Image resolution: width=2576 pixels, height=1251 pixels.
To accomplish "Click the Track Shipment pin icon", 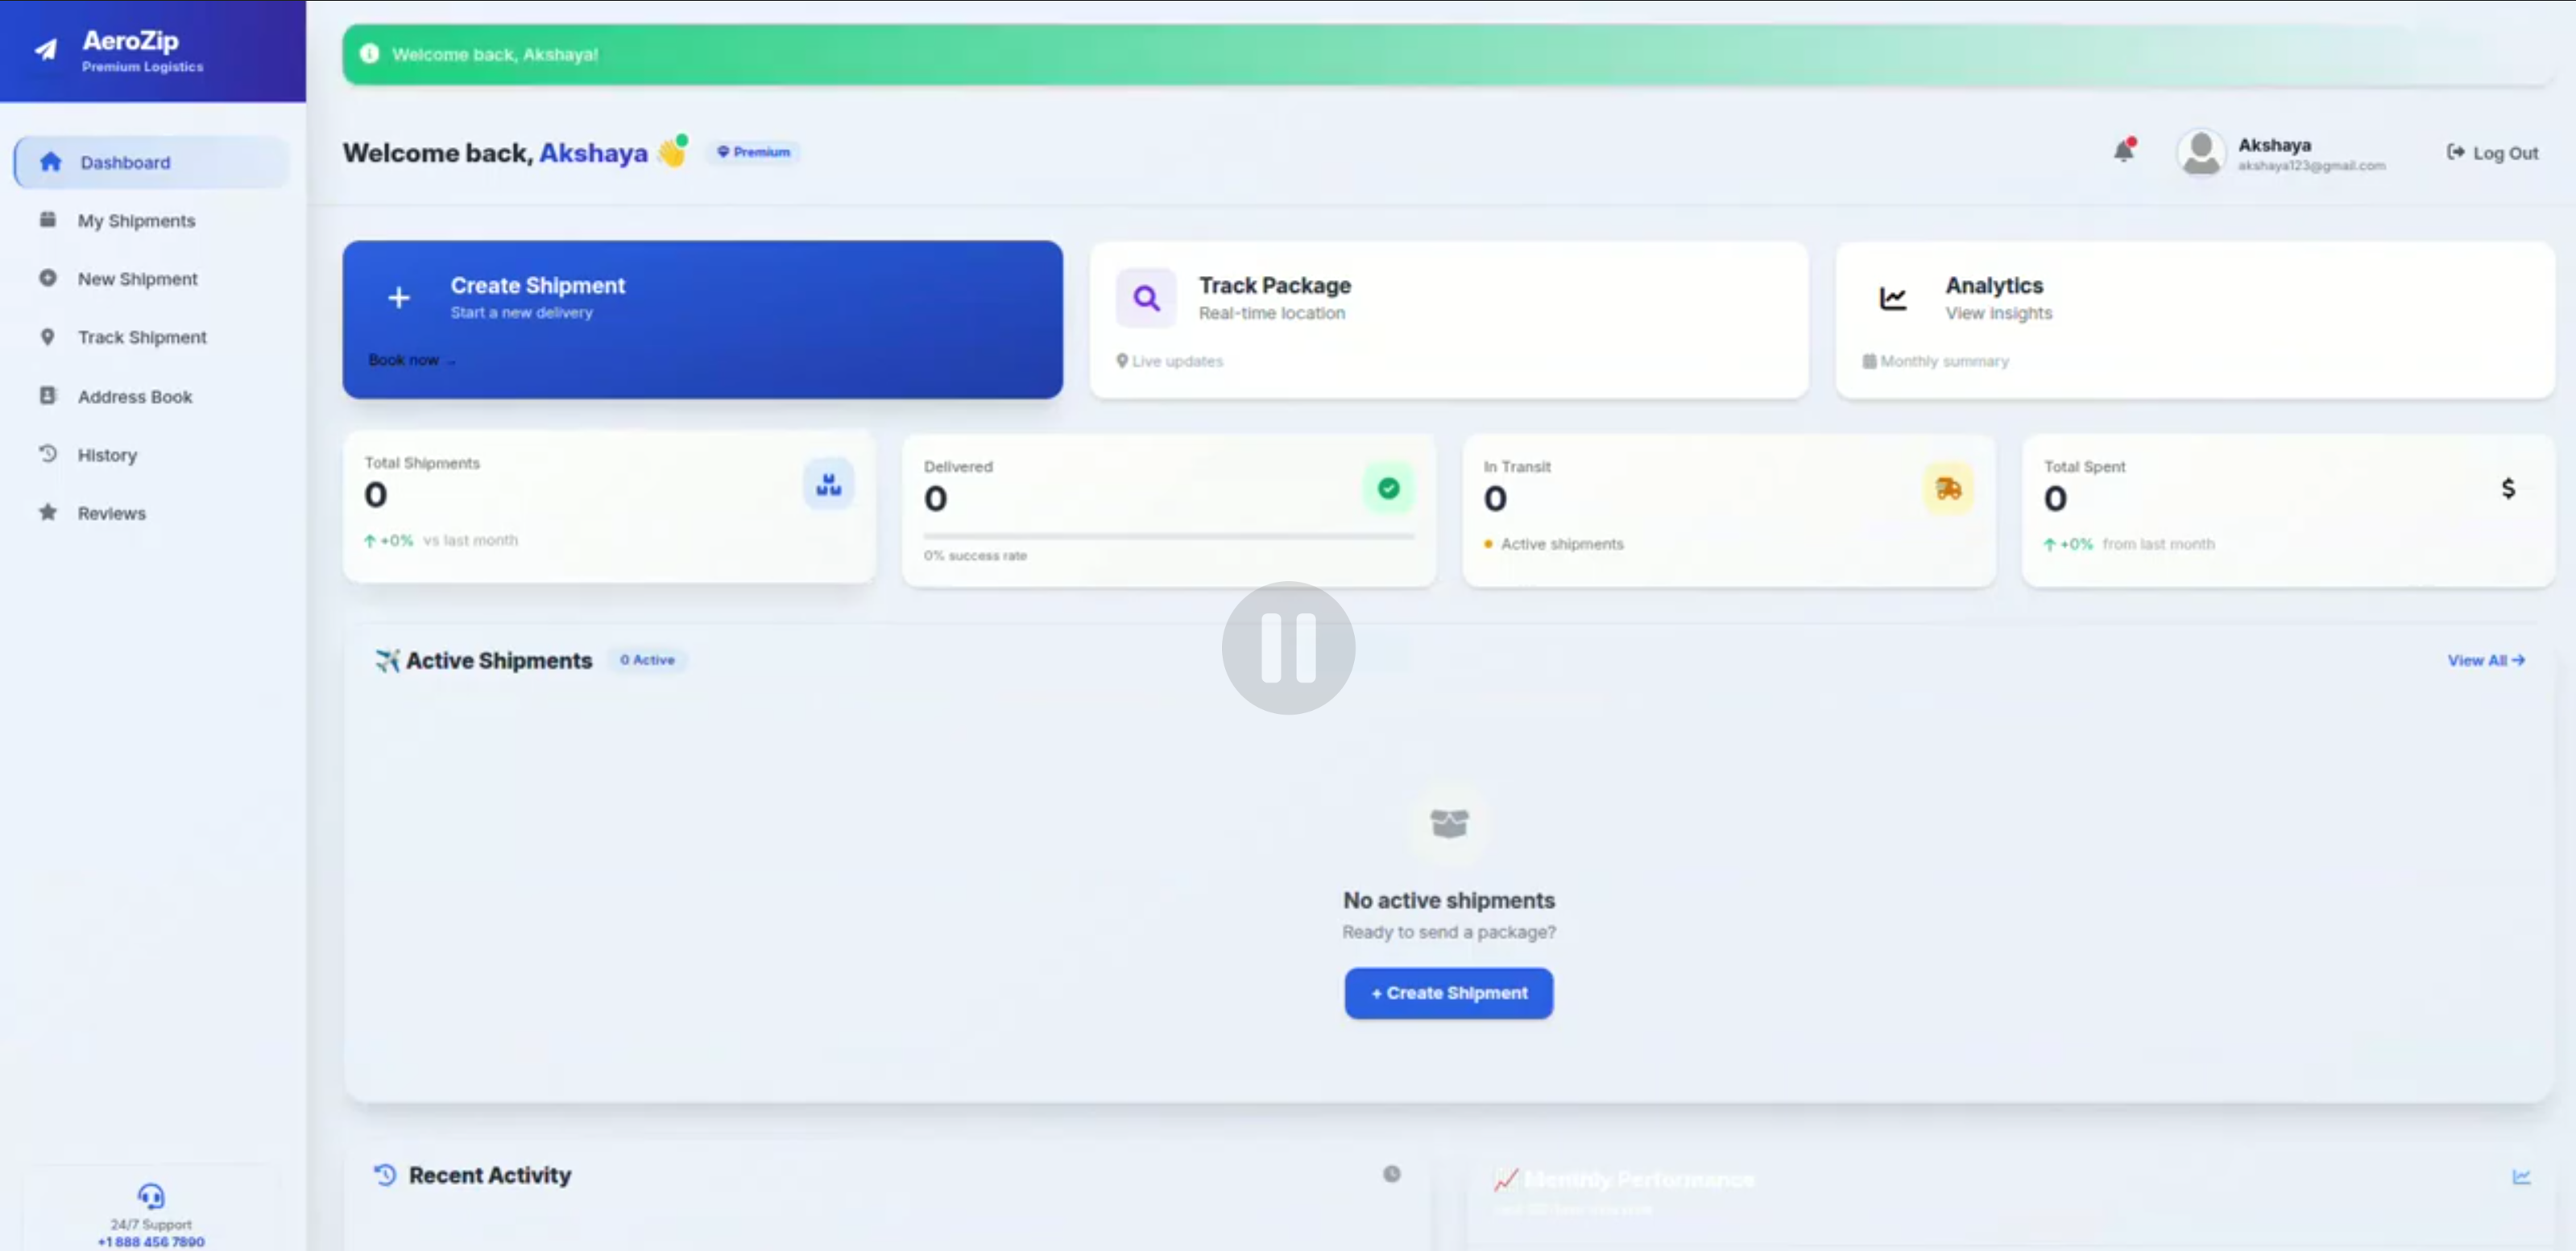I will tap(47, 336).
